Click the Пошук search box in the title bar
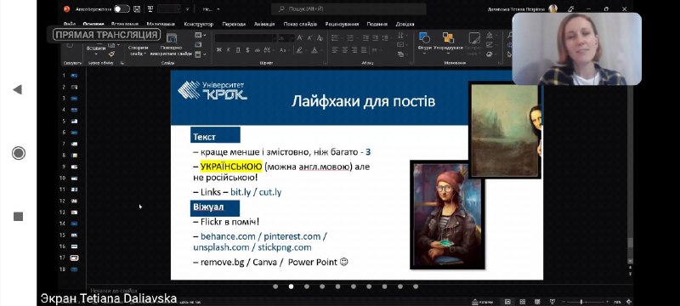The height and width of the screenshot is (306, 680). coord(348,8)
